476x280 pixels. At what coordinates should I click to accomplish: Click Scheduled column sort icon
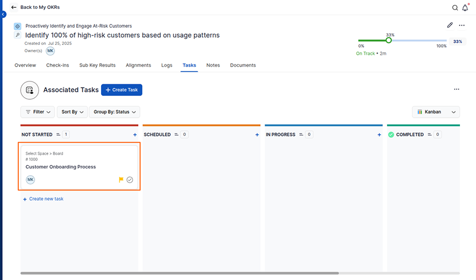pos(176,134)
